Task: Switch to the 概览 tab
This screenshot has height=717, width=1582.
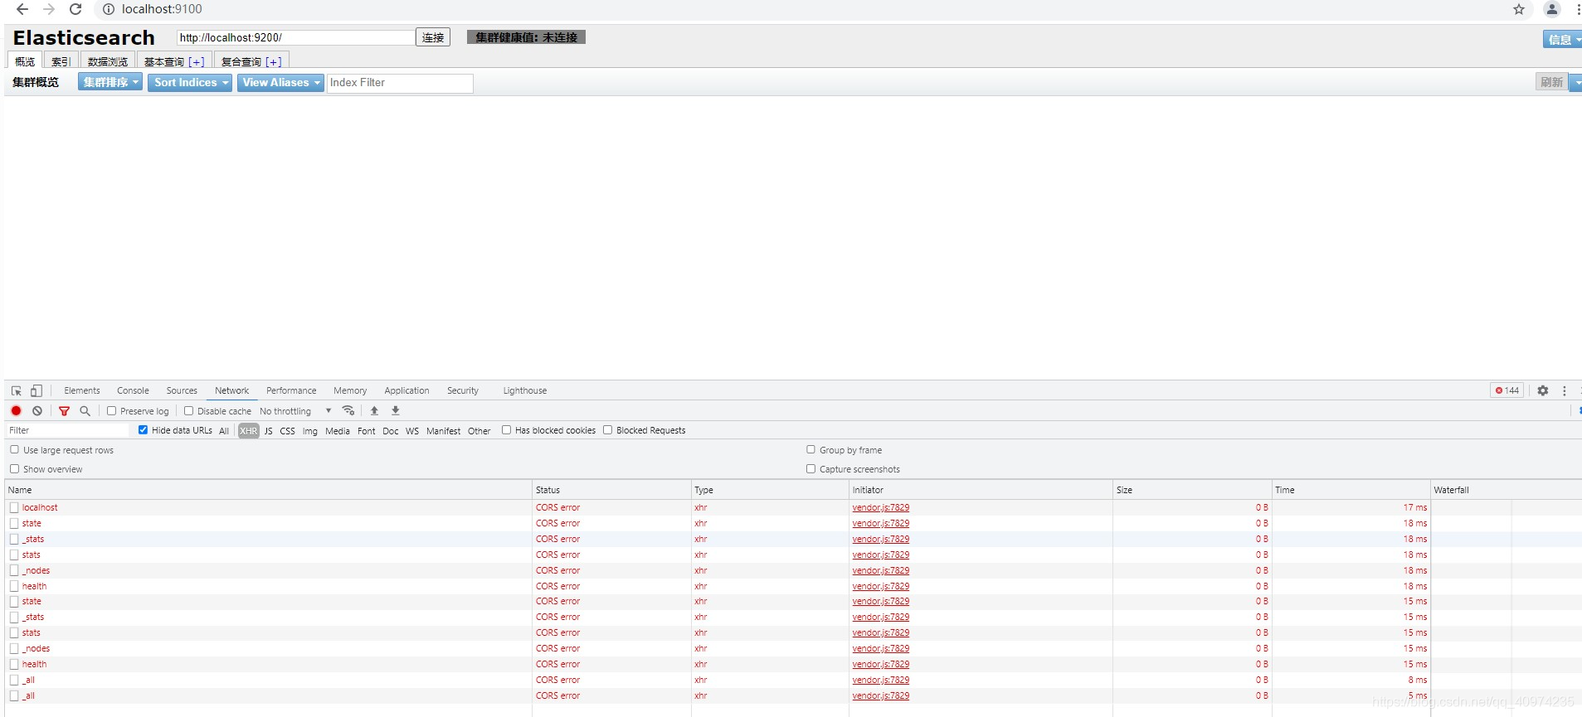Action: click(x=25, y=61)
